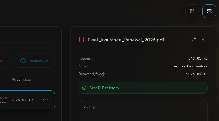This screenshot has height=121, width=219.
Task: Open the three-dot row options menu
Action: [45, 100]
